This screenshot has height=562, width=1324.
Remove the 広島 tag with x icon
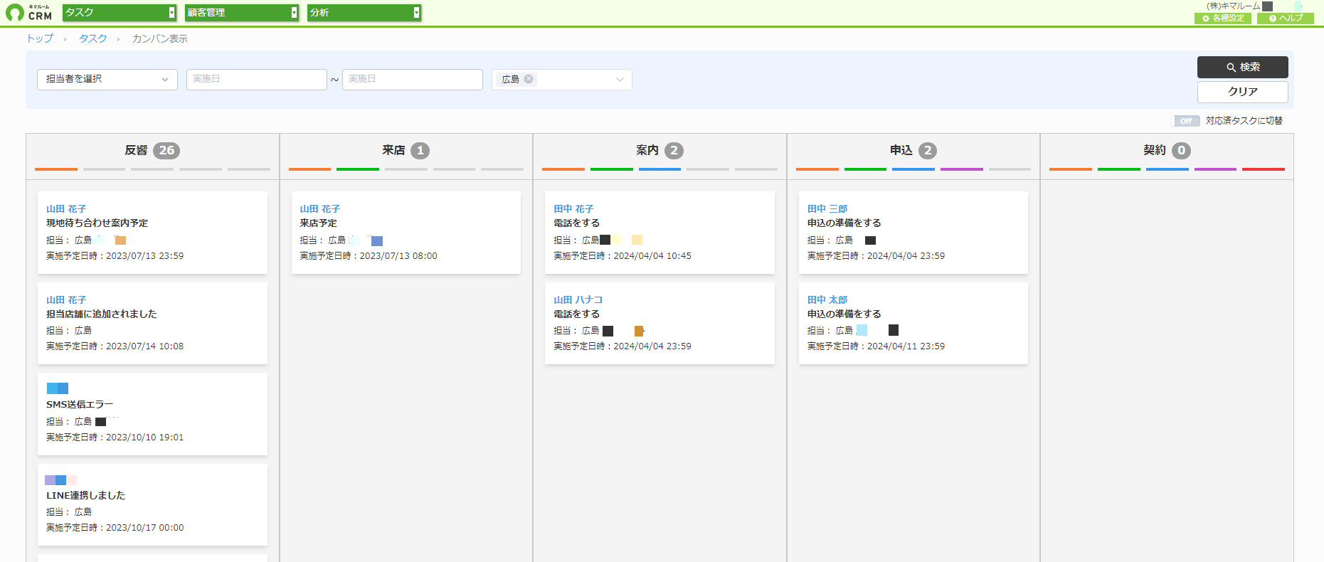[x=529, y=79]
